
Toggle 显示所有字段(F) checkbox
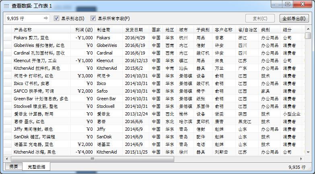tap(93, 18)
